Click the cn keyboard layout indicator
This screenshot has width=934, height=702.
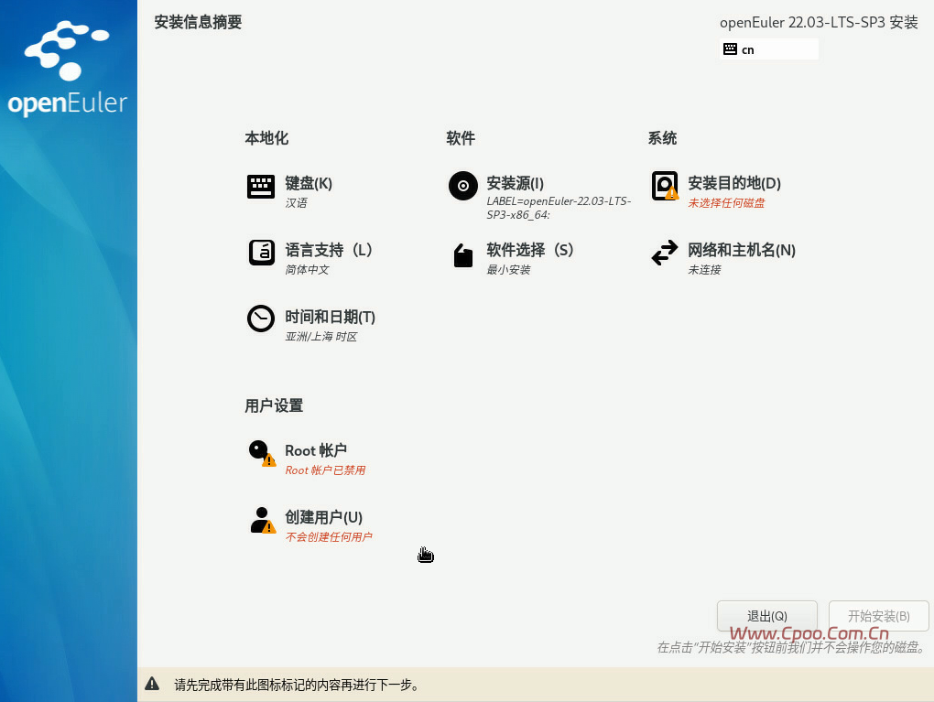click(769, 49)
